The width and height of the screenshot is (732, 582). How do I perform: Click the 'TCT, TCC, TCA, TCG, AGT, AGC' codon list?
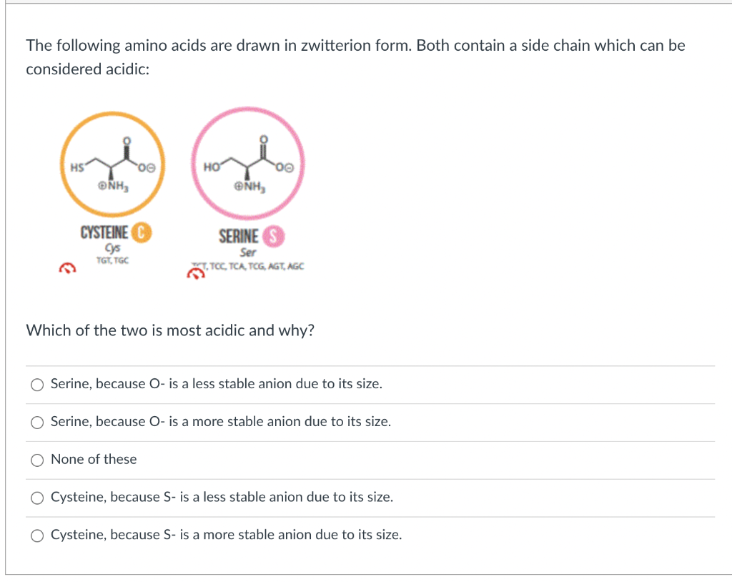[x=249, y=265]
